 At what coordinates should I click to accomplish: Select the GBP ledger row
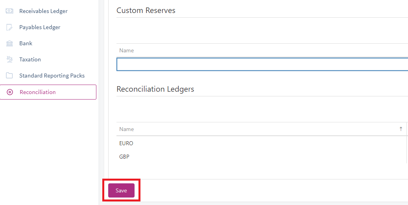pos(261,157)
